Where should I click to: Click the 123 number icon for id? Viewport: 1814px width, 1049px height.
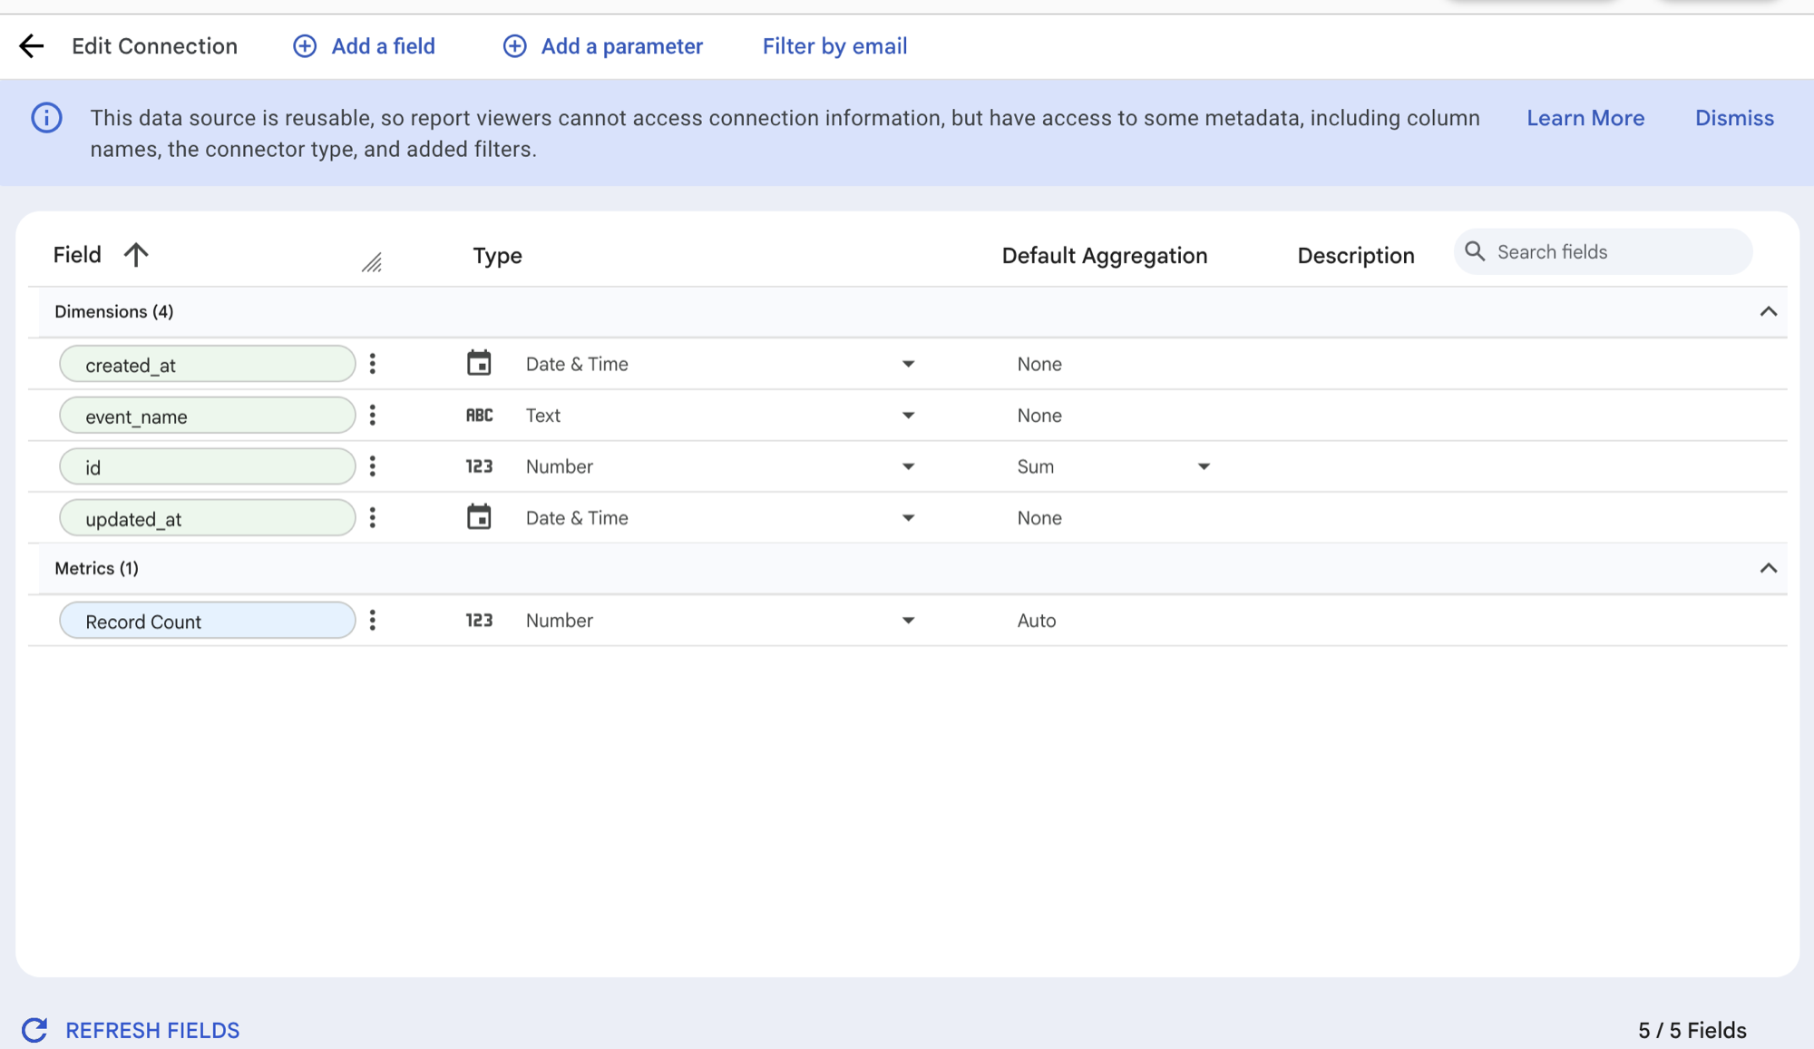coord(479,466)
